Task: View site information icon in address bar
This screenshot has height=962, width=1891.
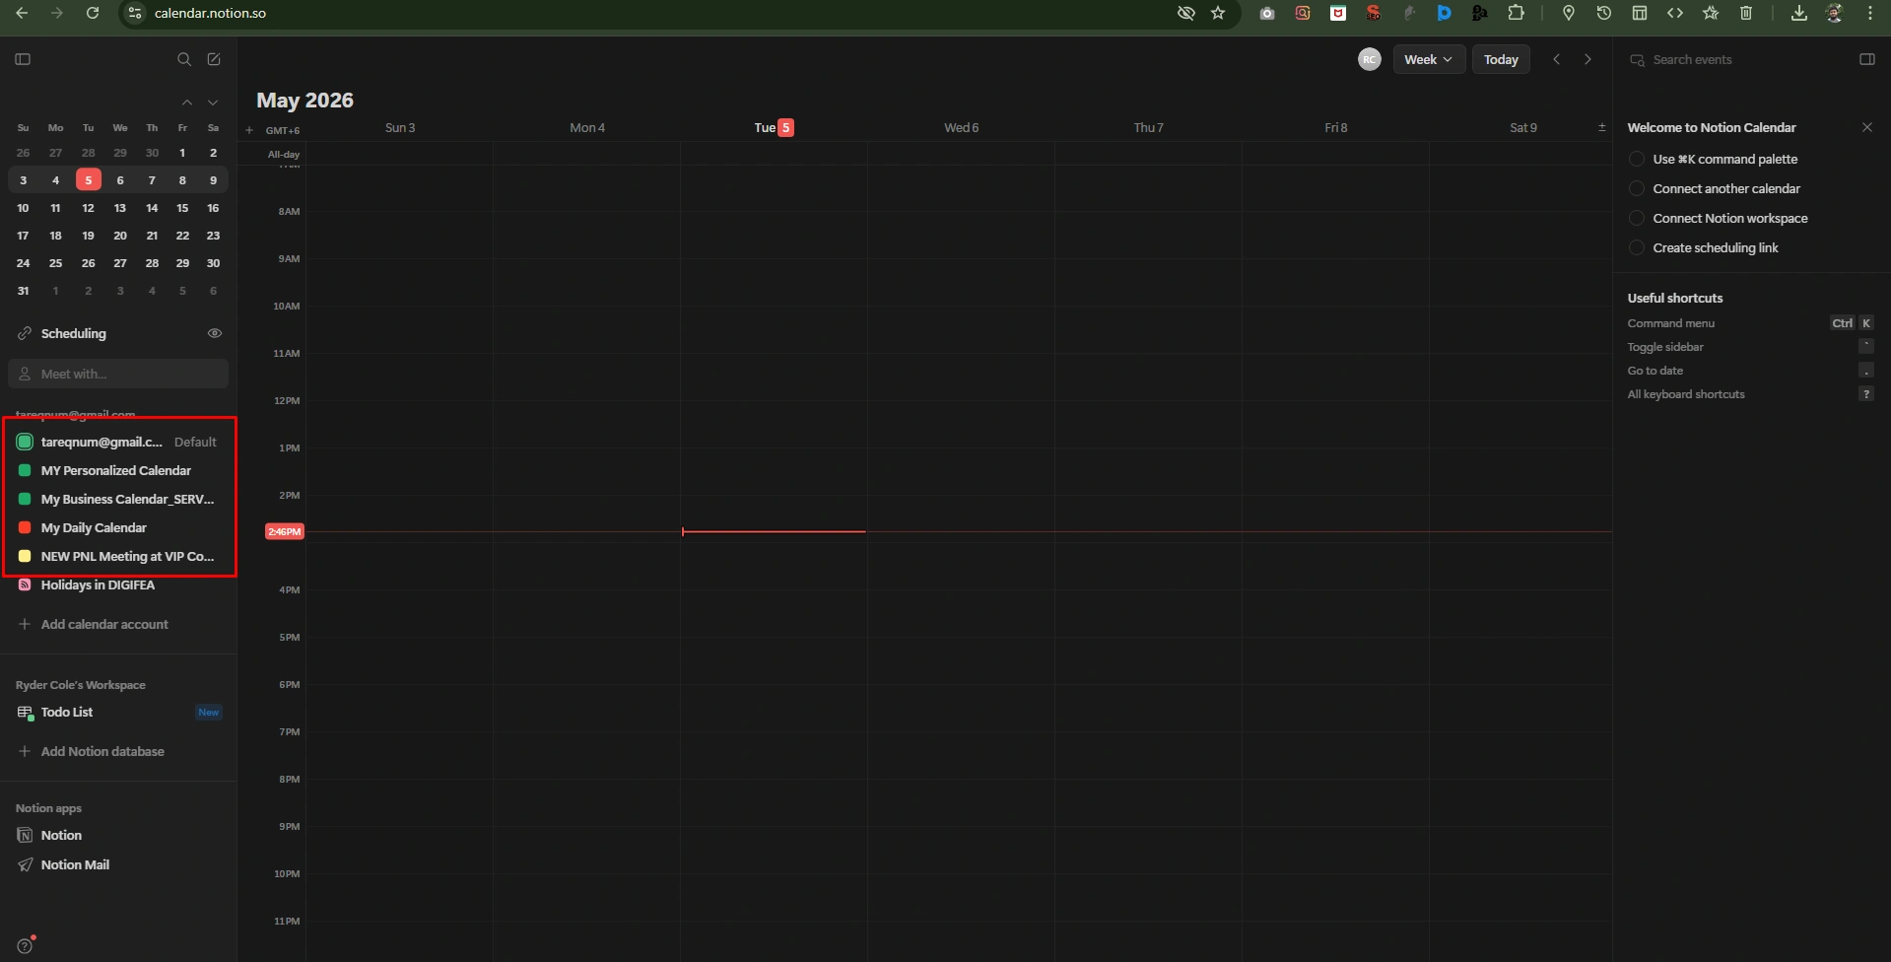Action: (x=135, y=13)
